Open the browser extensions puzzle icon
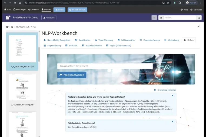Screen dimensions: 206x137 coord(180,3)
